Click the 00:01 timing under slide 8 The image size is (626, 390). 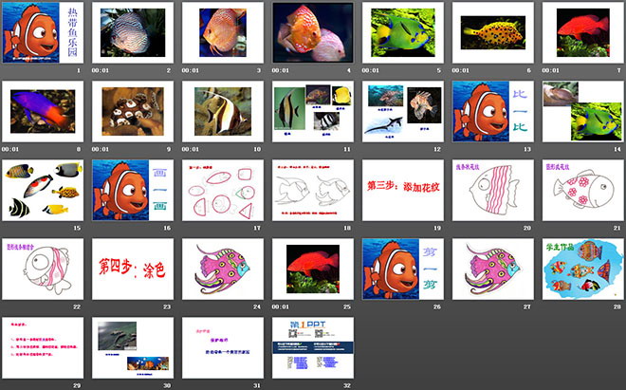(10, 149)
